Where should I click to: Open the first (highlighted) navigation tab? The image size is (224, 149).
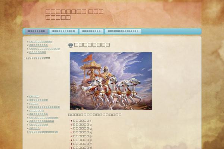[x=37, y=31]
